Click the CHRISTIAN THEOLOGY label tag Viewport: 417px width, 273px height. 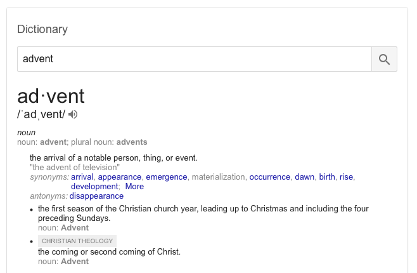(x=77, y=241)
